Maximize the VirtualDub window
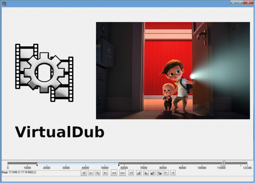 (x=240, y=3)
